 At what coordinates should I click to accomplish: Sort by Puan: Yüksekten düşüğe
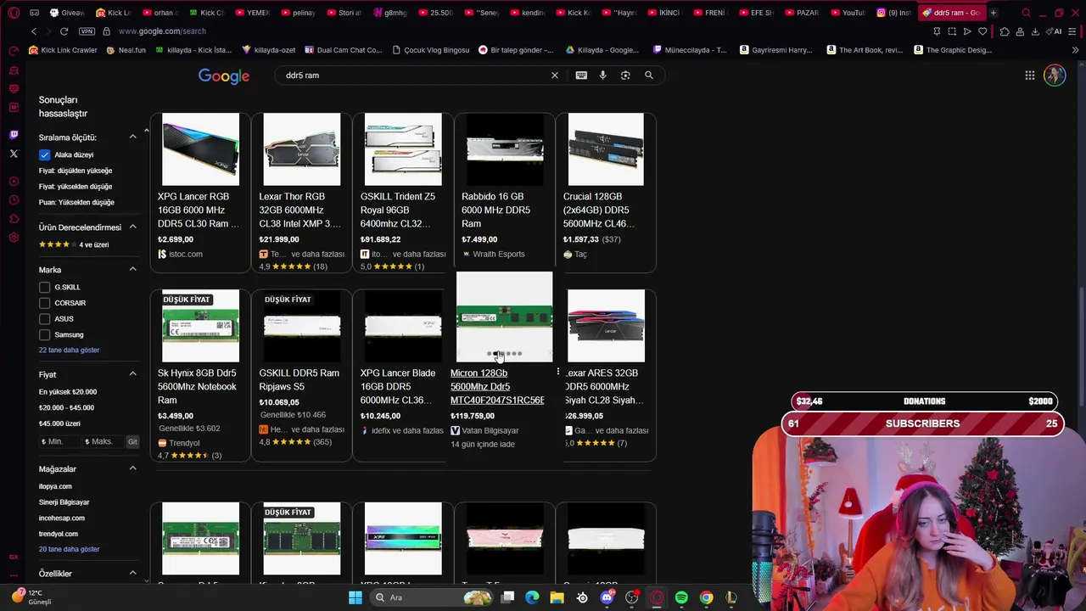pos(76,202)
